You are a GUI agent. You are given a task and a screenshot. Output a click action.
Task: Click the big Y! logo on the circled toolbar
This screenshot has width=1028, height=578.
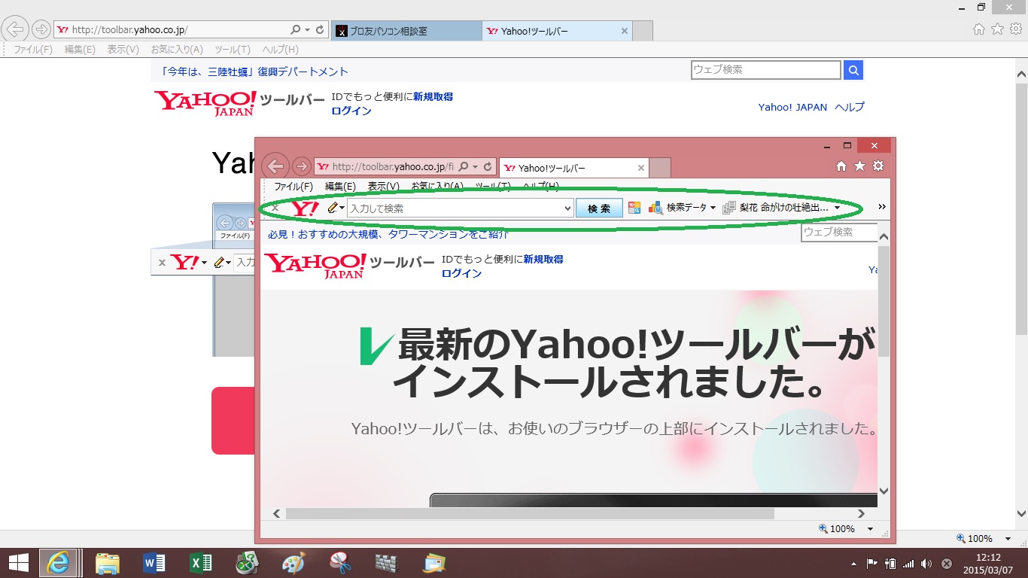click(x=305, y=208)
